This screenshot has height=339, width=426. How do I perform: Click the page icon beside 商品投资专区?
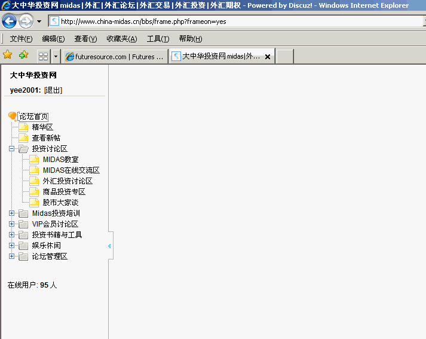click(x=34, y=192)
